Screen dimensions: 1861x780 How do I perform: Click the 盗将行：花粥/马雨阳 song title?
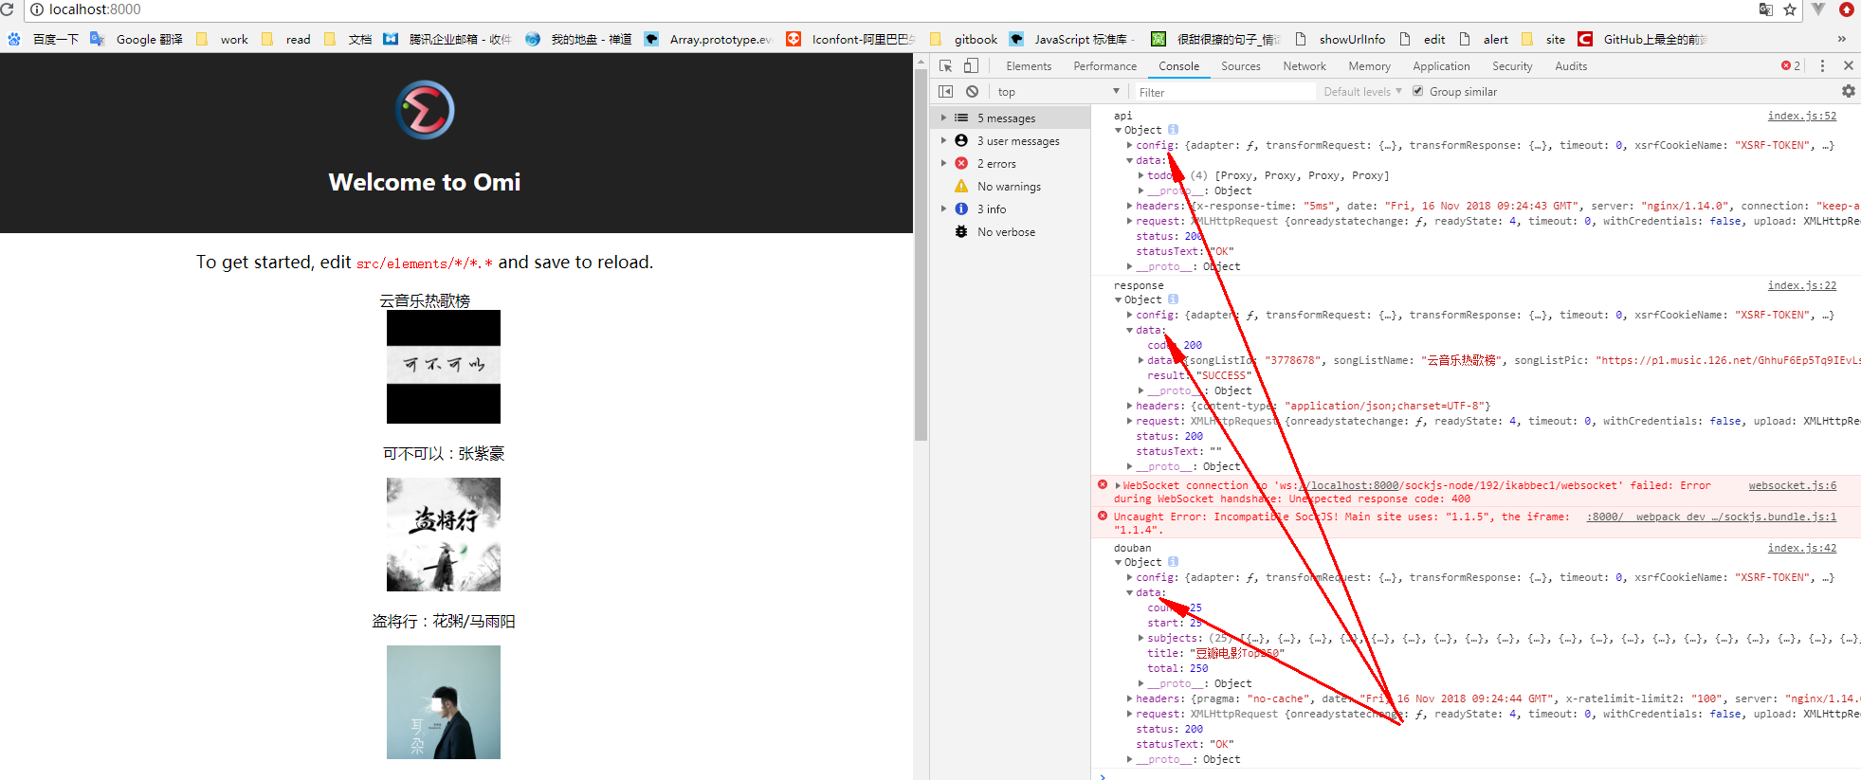[444, 621]
